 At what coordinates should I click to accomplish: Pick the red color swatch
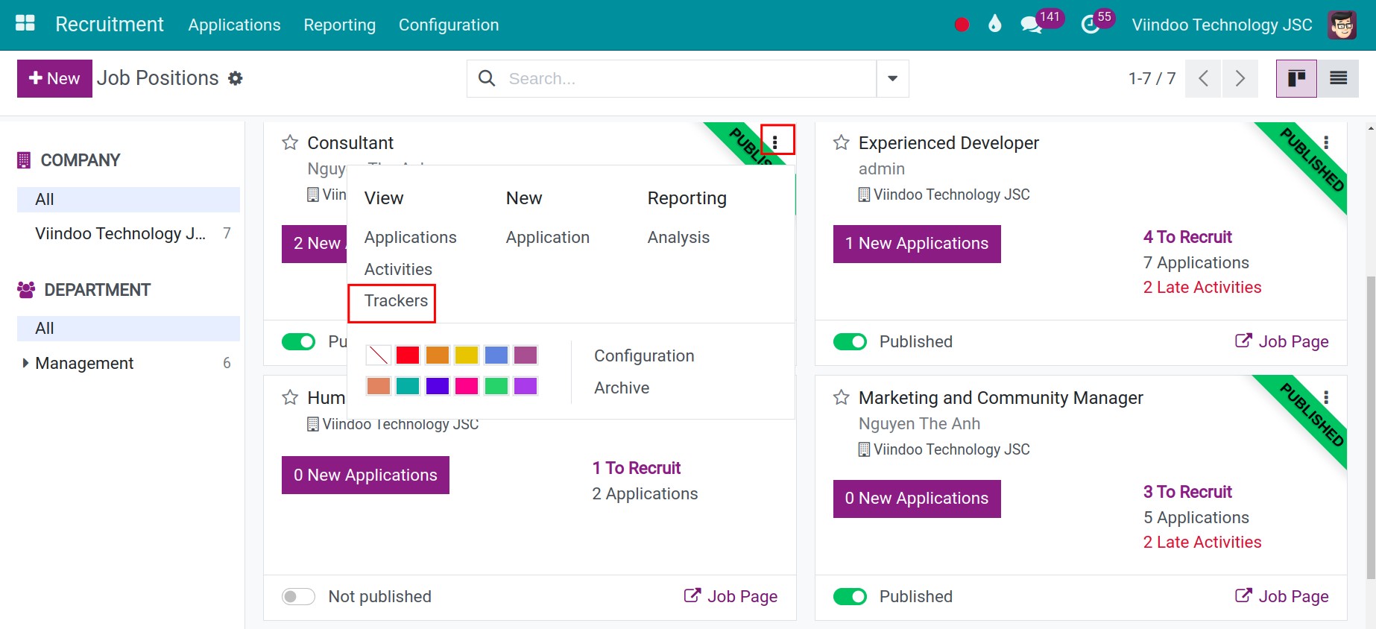pyautogui.click(x=408, y=355)
